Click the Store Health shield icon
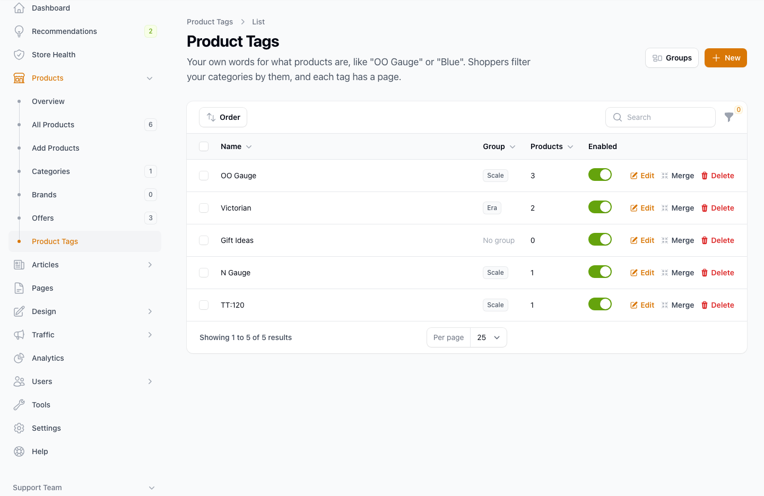The height and width of the screenshot is (496, 764). 19,55
